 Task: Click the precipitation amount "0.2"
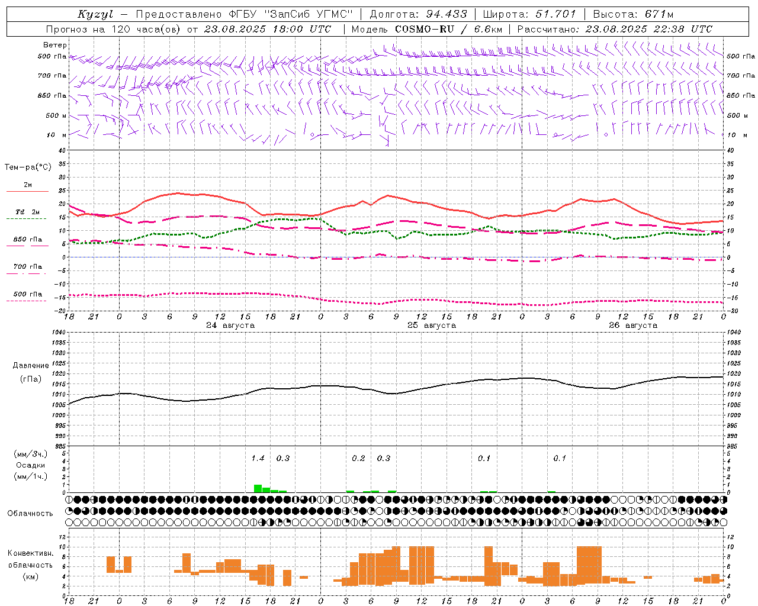[359, 458]
